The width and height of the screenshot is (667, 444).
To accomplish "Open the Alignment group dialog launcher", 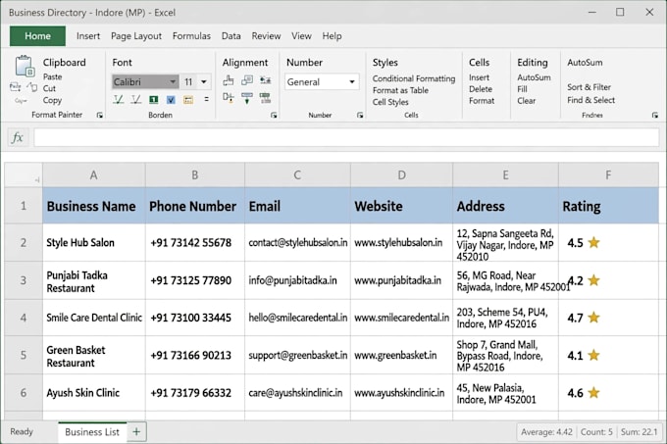I will coord(274,115).
